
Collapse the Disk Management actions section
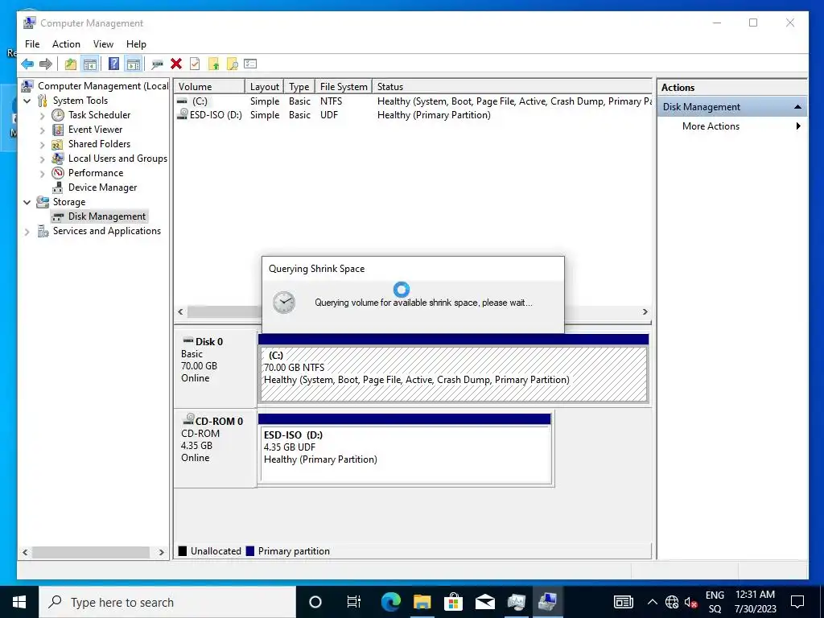pyautogui.click(x=797, y=107)
